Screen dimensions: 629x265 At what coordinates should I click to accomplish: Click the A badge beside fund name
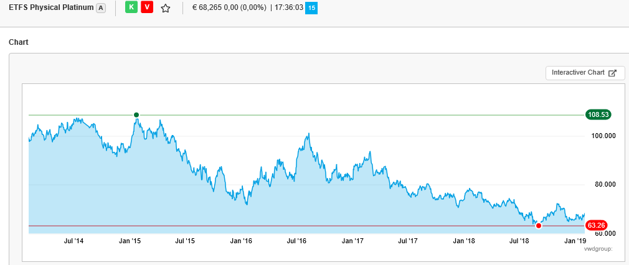pos(101,8)
